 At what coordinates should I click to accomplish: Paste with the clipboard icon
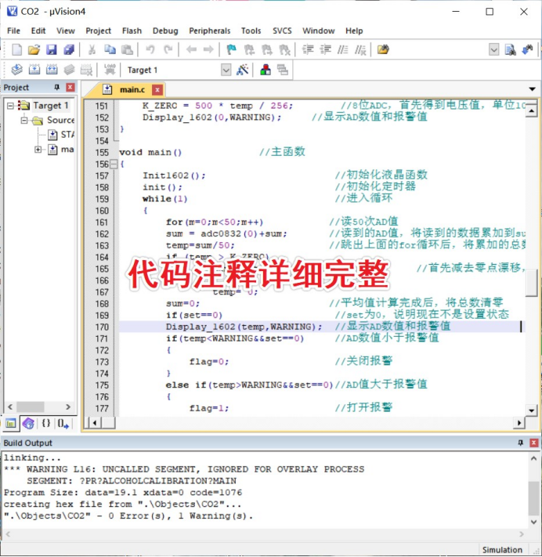127,49
